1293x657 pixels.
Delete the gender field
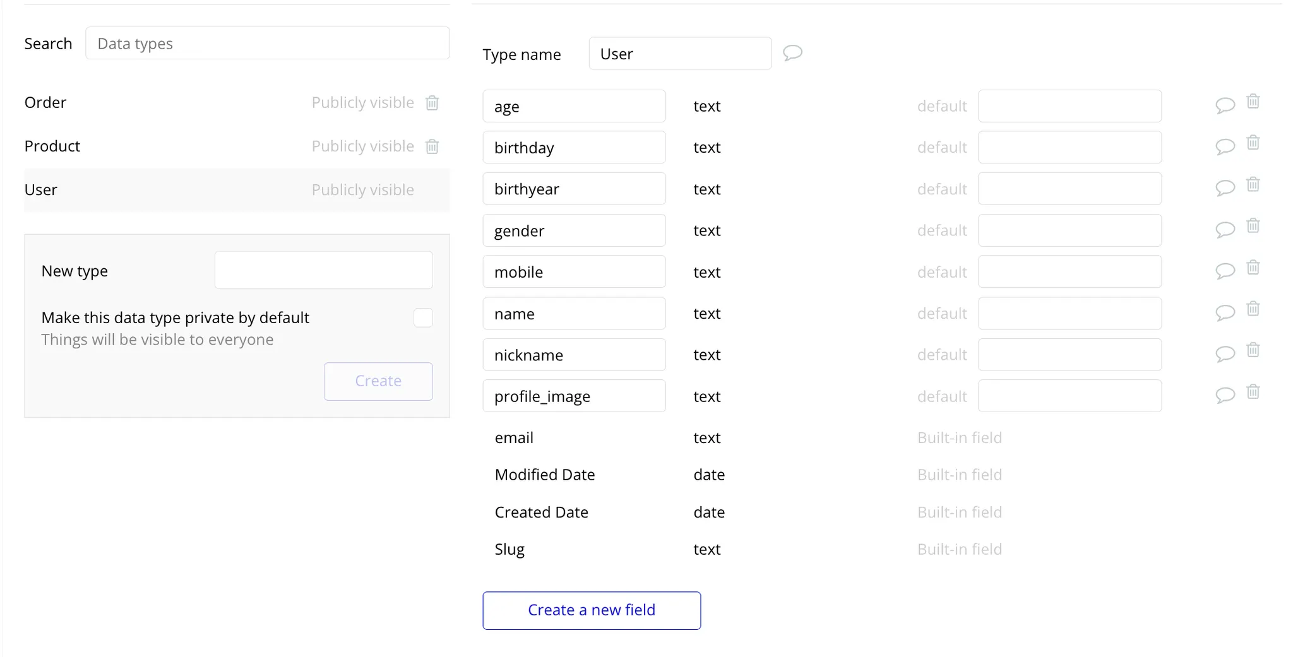1253,226
